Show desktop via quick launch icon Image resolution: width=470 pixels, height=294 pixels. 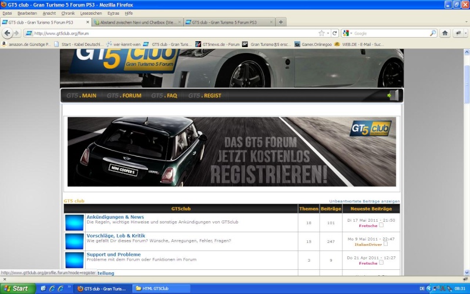[43, 289]
